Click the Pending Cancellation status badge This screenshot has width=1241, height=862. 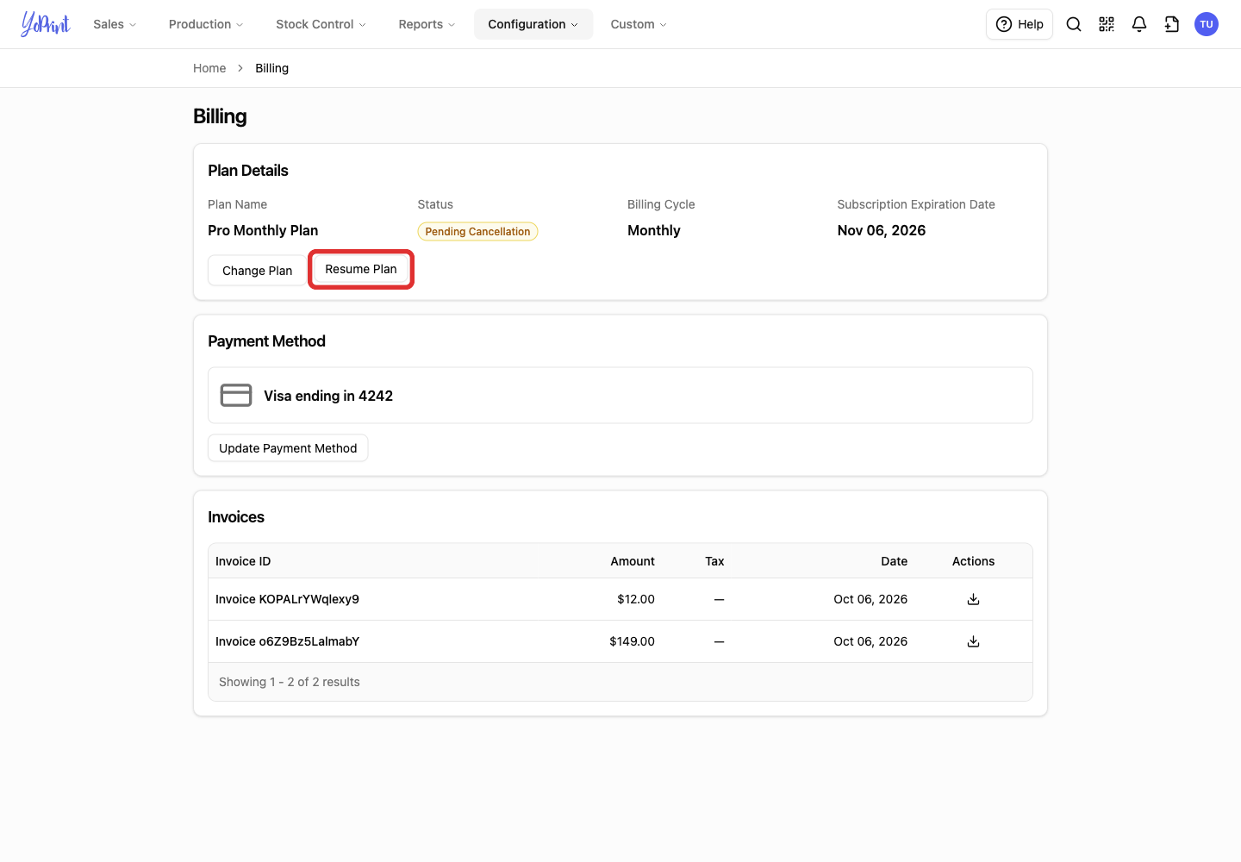[477, 231]
